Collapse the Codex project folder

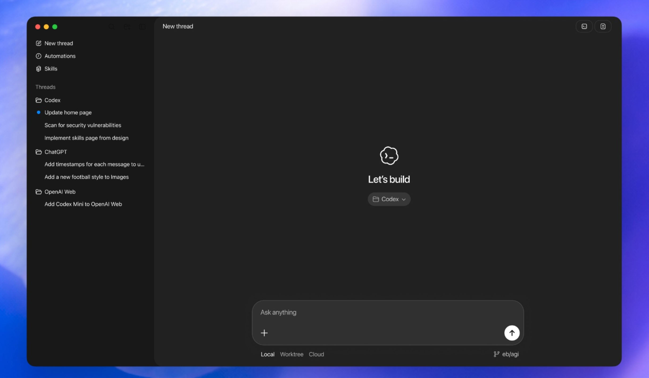(x=48, y=100)
